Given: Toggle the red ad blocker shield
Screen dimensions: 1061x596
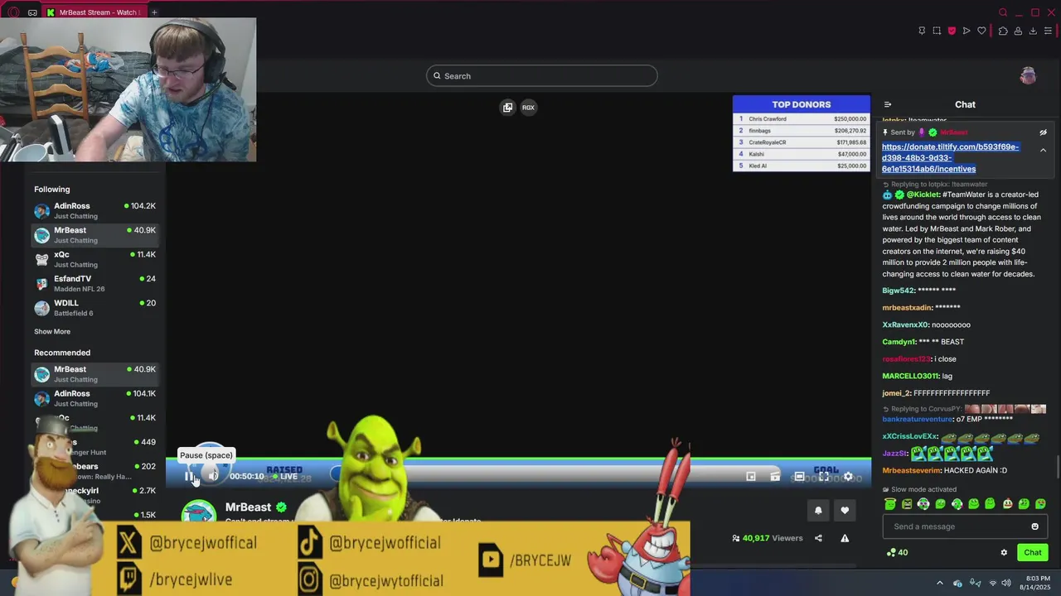Looking at the screenshot, I should click(x=952, y=31).
